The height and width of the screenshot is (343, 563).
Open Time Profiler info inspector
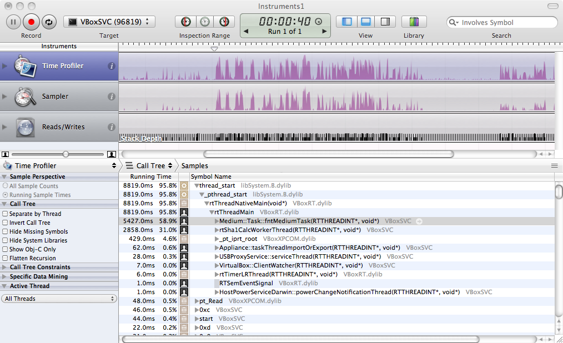coord(112,66)
